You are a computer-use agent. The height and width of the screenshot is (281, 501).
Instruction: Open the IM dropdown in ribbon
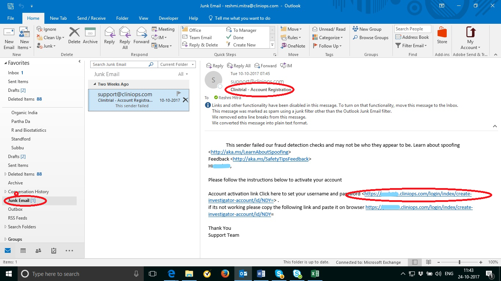click(x=160, y=38)
